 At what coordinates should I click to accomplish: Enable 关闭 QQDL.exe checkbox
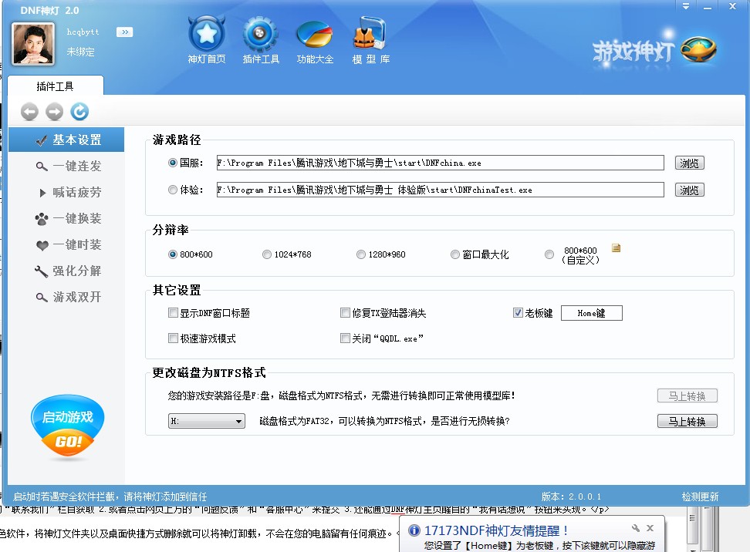tap(345, 338)
